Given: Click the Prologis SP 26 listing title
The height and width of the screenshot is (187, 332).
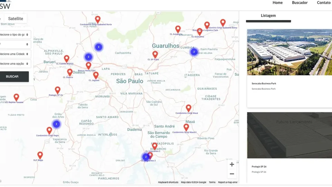Looking at the screenshot, I should [259, 167].
